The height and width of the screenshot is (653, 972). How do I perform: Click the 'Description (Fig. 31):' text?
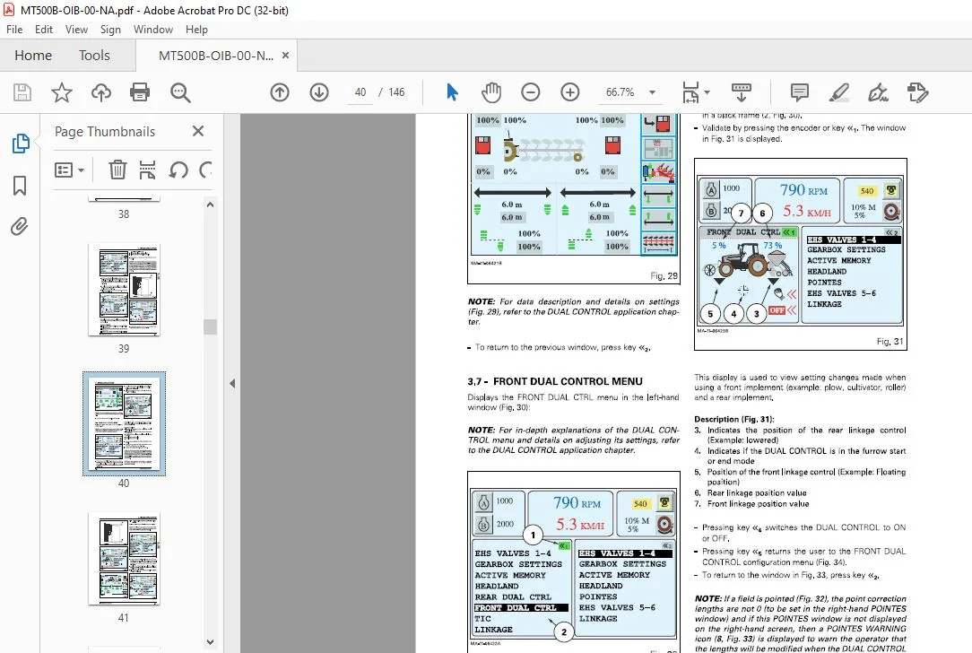734,419
